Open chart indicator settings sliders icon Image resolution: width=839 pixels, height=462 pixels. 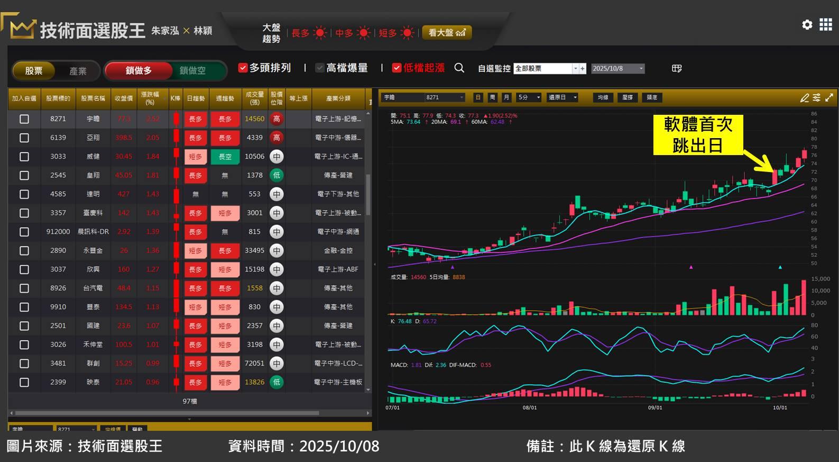coord(817,98)
